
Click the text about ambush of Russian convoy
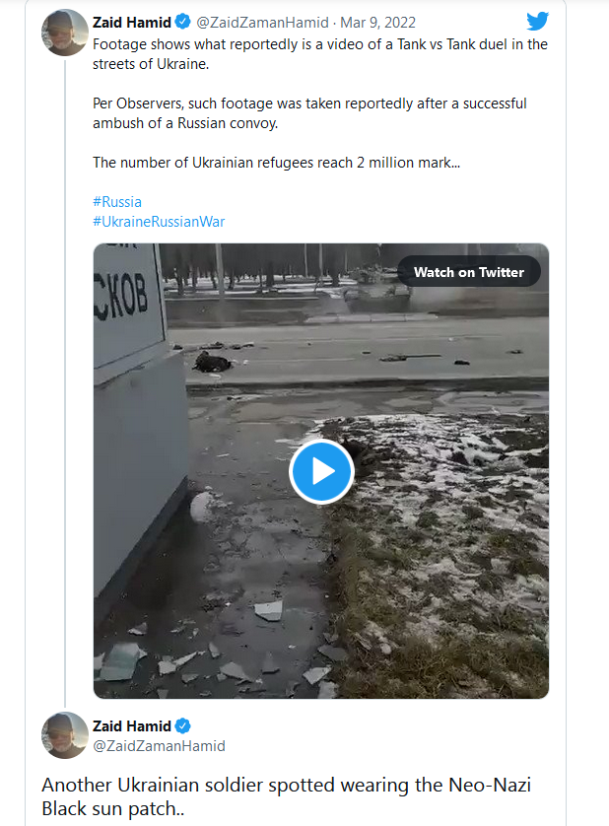pyautogui.click(x=309, y=113)
